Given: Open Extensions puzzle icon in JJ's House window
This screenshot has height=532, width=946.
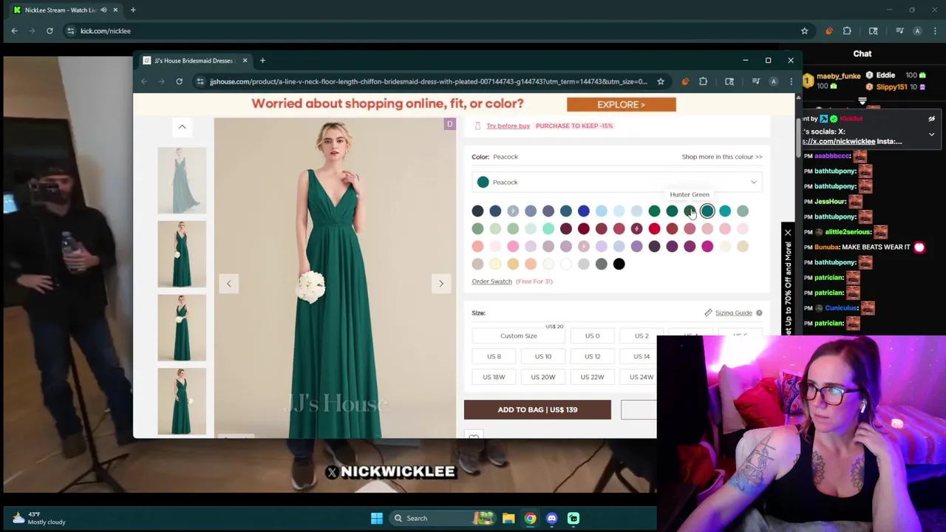Looking at the screenshot, I should 703,81.
